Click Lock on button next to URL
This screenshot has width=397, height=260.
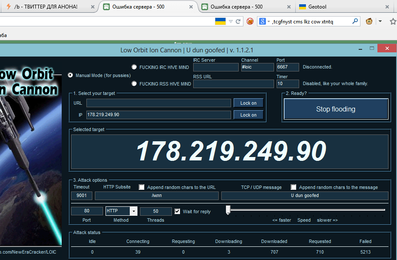tap(248, 103)
